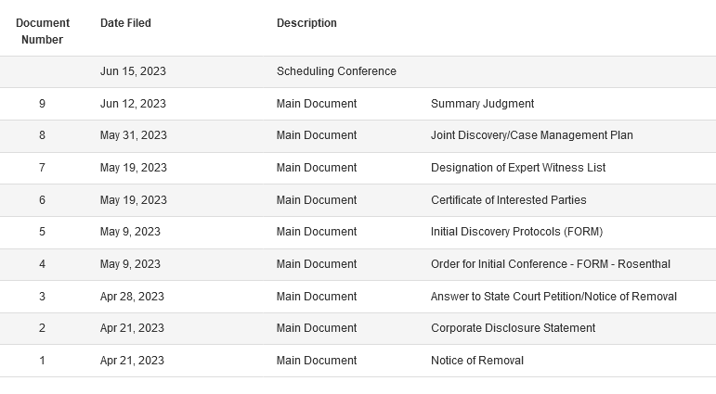The image size is (716, 394).
Task: Open Corporate Disclosure Statement
Action: click(514, 328)
